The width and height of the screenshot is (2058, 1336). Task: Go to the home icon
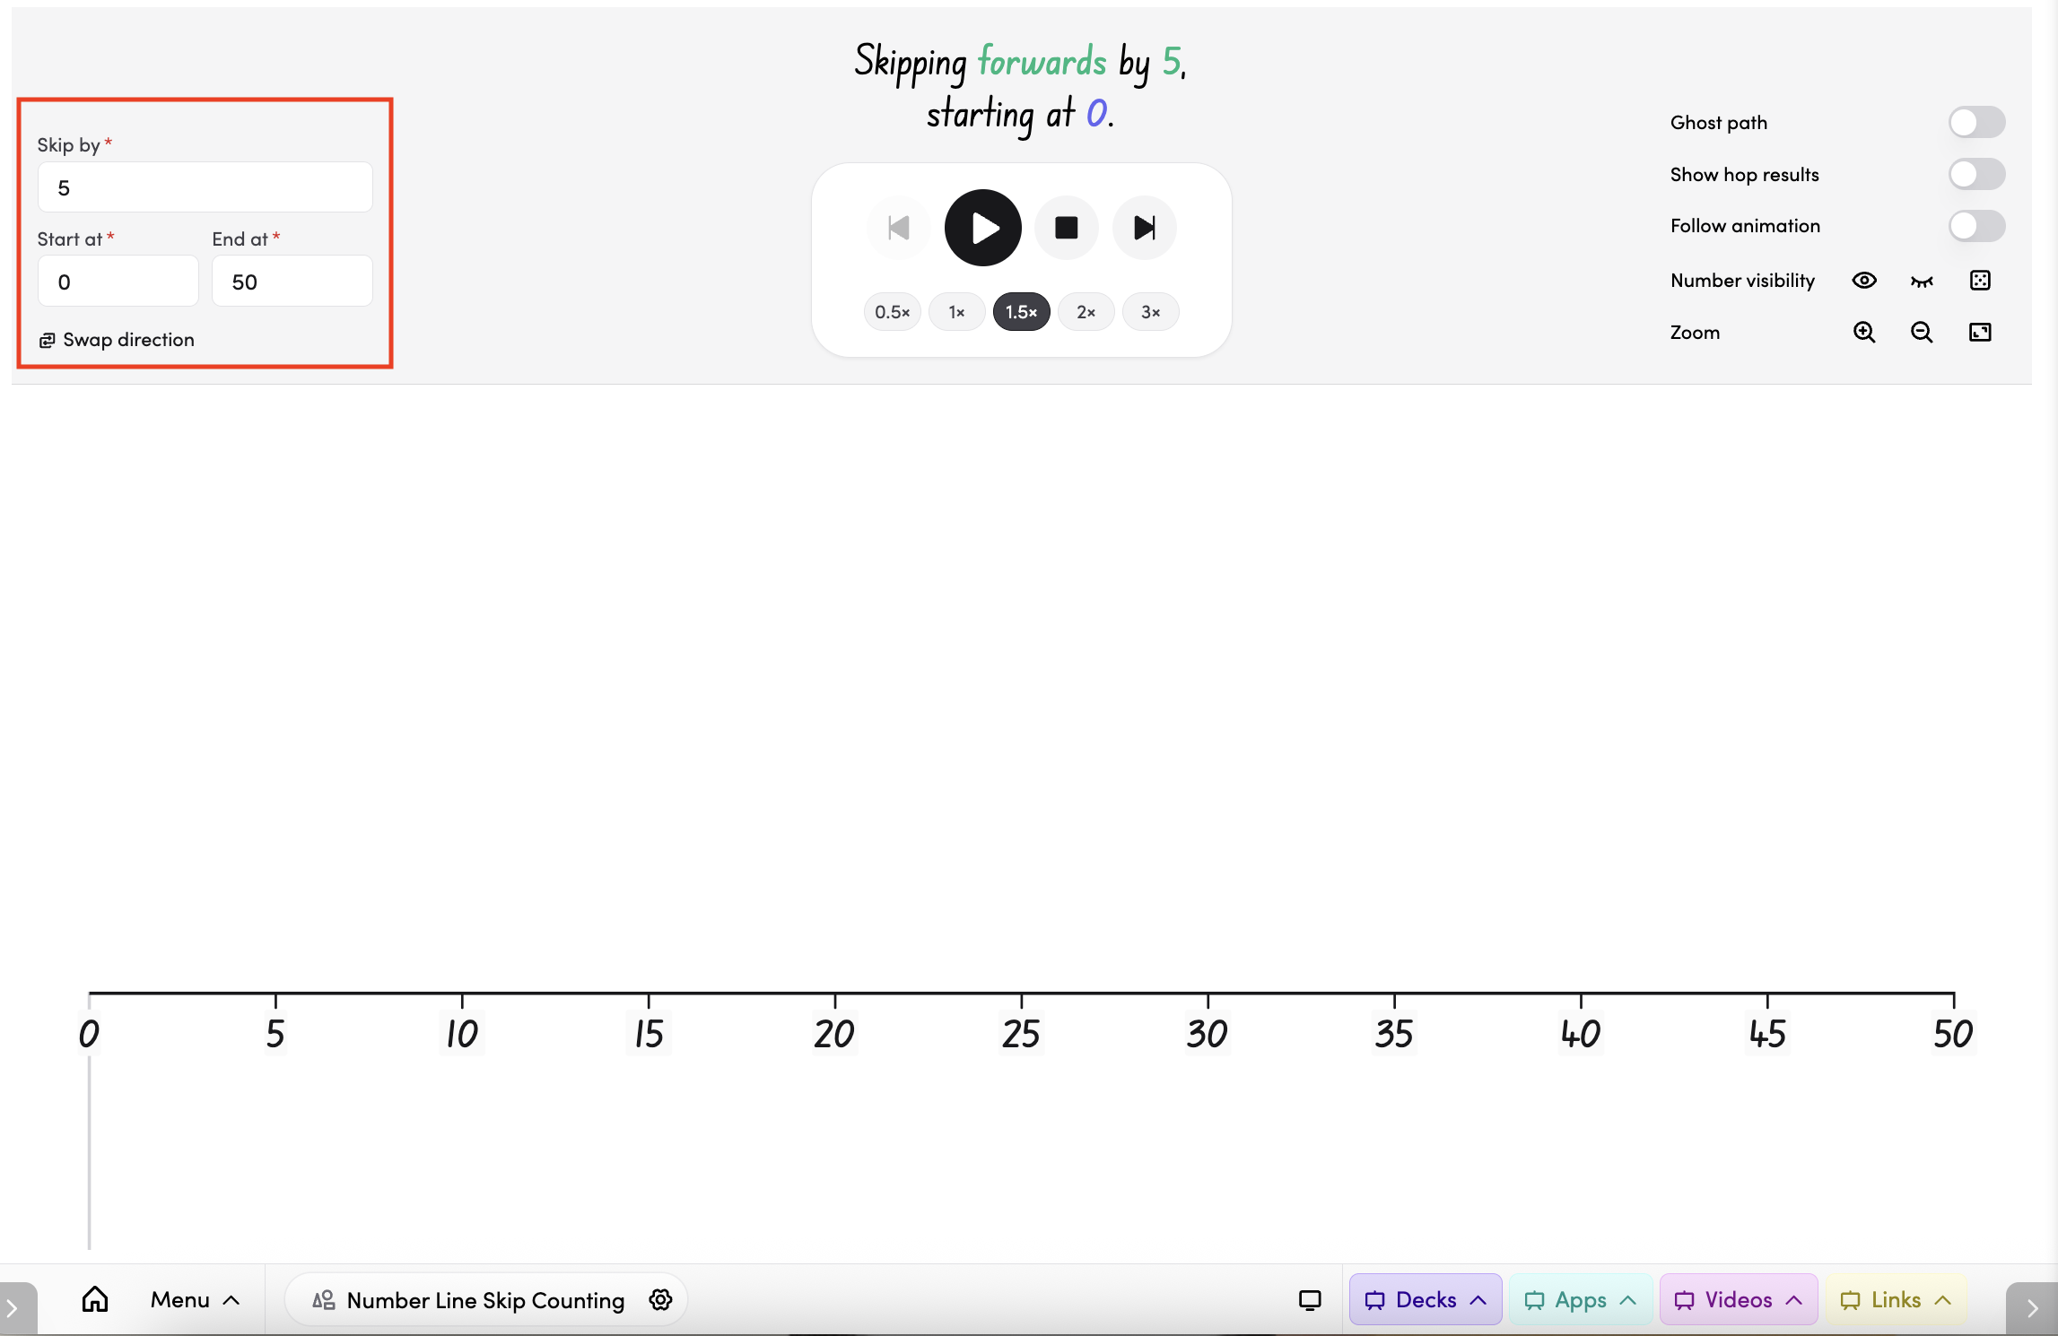95,1299
